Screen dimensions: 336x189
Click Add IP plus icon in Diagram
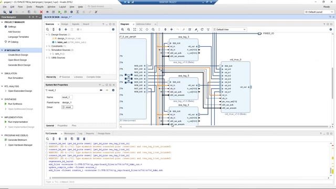(172, 29)
